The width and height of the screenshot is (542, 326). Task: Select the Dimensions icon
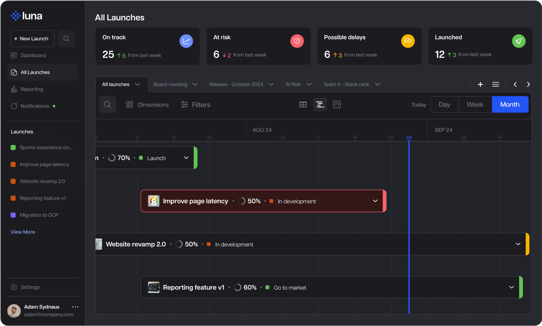[147, 104]
